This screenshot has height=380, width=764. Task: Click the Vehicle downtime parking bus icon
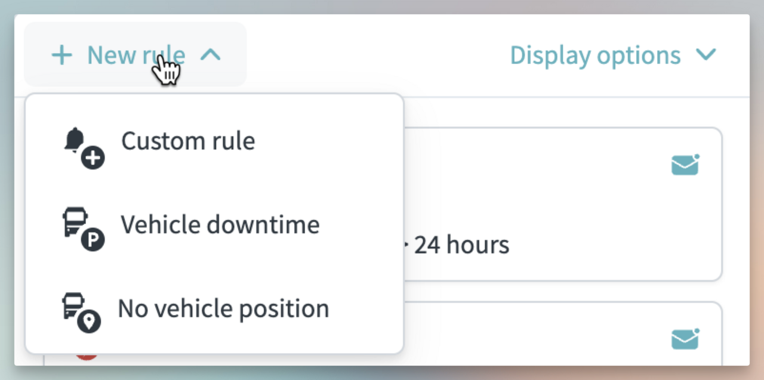83,228
